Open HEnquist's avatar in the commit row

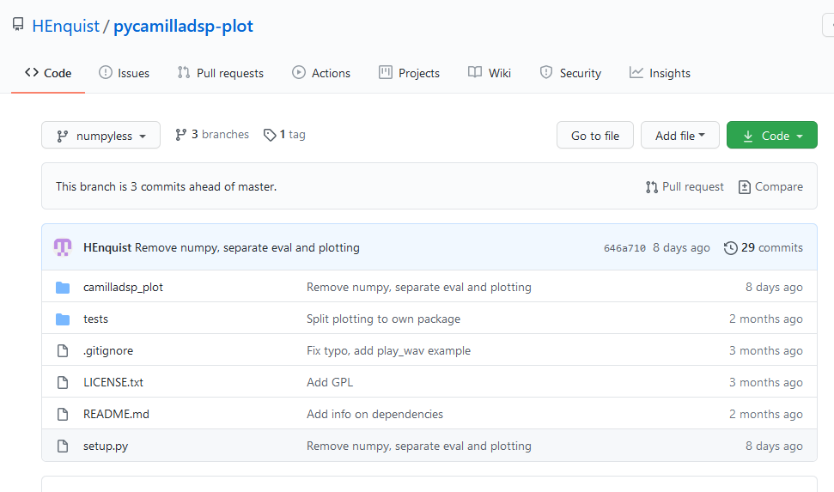tap(62, 247)
